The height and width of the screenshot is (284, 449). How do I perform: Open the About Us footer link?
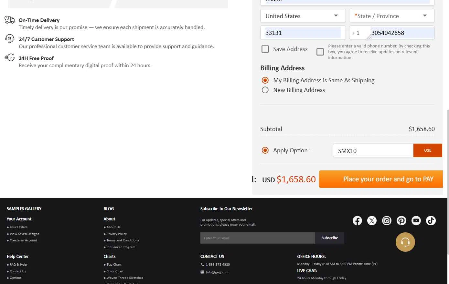pyautogui.click(x=113, y=227)
